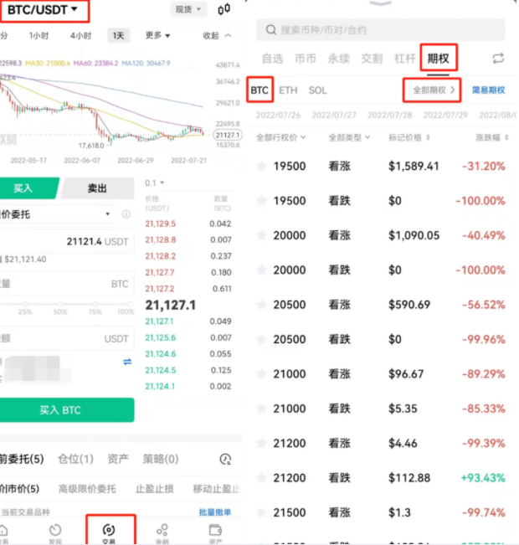Tap the 卖出 sell button
The image size is (519, 545).
(97, 188)
